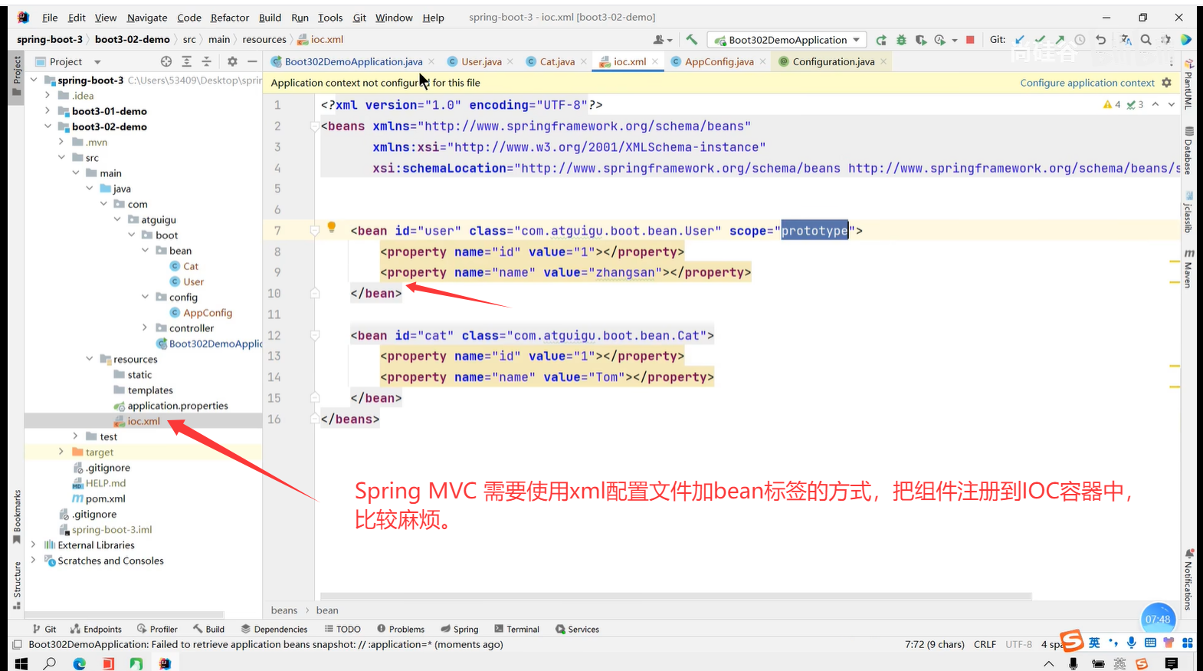Screen dimensions: 1203x671
Task: Select application.properties in project tree
Action: tap(178, 406)
